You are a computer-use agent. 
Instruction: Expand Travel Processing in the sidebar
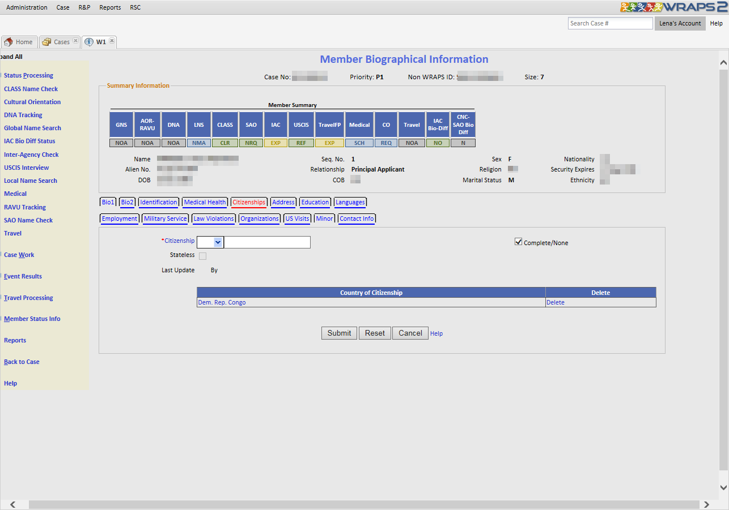coord(28,298)
